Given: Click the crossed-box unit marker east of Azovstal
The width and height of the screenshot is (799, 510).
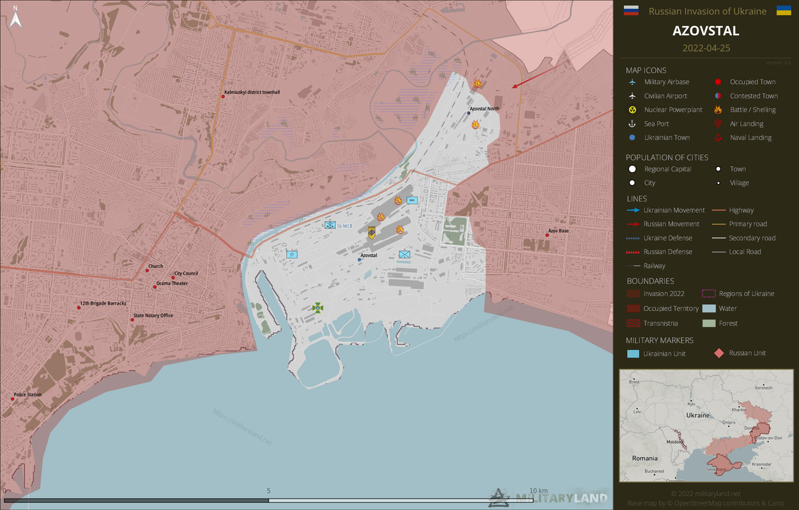Looking at the screenshot, I should [x=404, y=254].
